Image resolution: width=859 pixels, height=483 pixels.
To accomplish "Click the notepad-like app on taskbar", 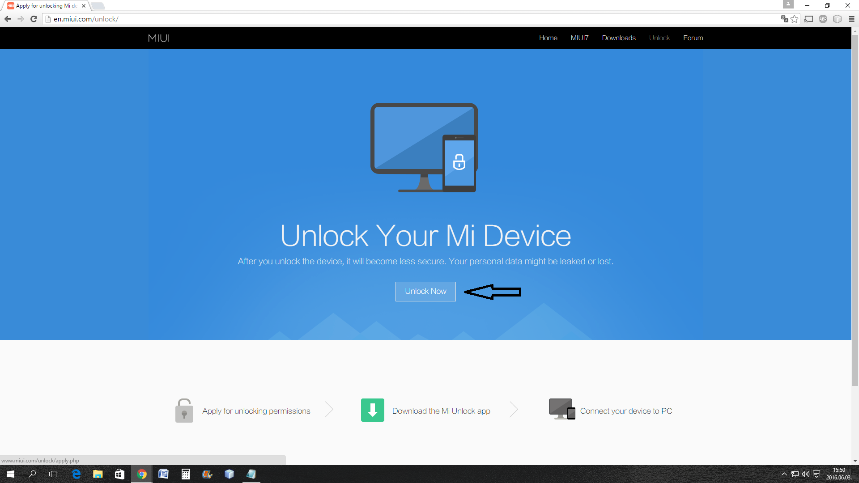I will [x=251, y=474].
